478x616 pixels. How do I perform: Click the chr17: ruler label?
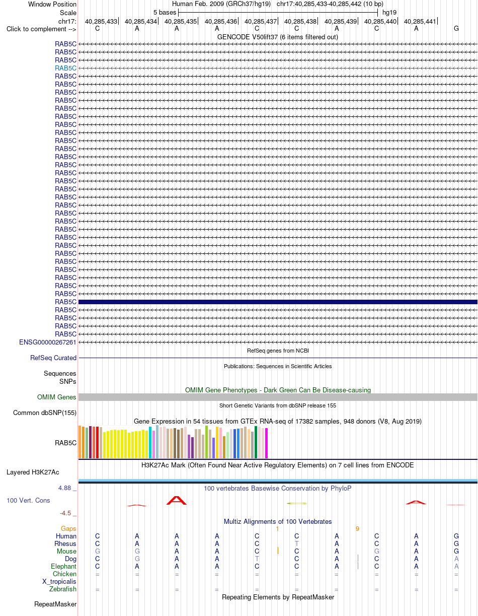[x=67, y=21]
